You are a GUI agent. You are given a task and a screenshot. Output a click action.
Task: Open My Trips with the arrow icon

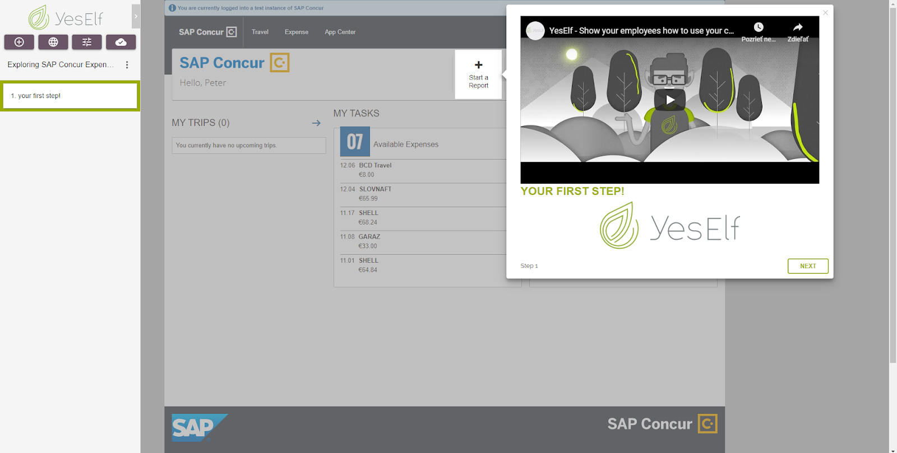tap(316, 123)
